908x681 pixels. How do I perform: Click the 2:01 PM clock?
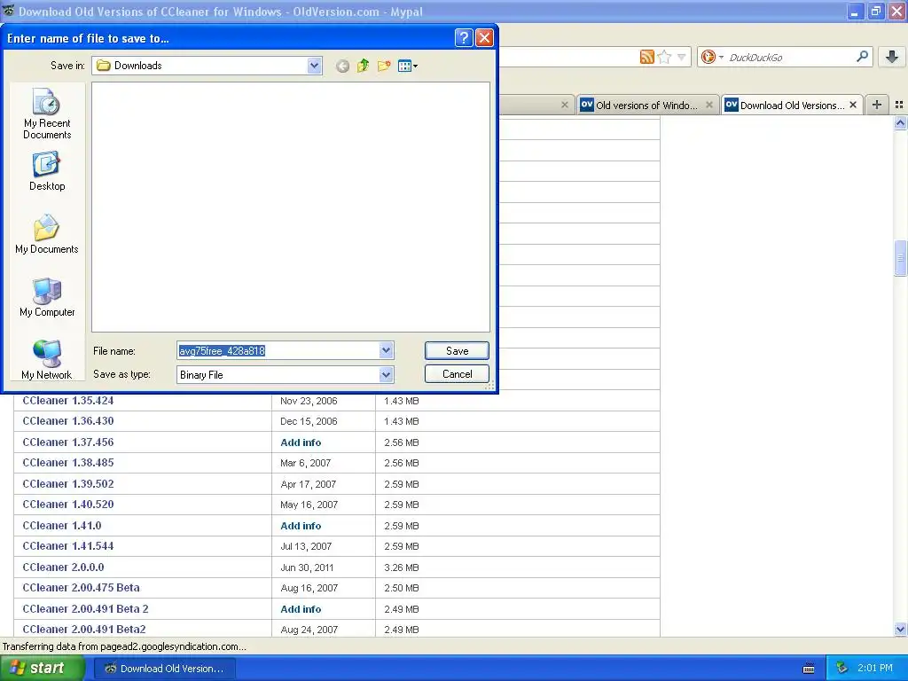tap(874, 669)
